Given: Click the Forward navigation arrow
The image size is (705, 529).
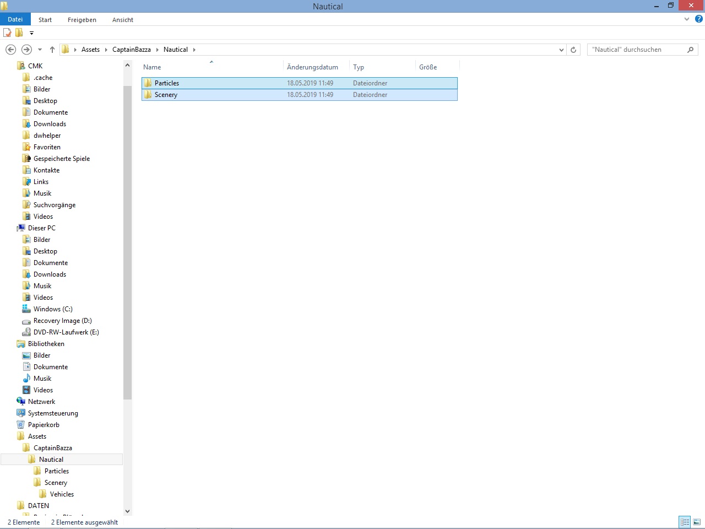Looking at the screenshot, I should [x=26, y=50].
